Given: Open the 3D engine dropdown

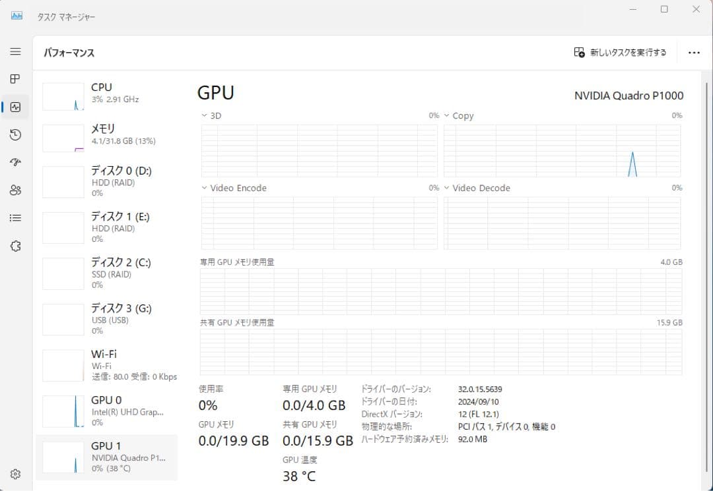Looking at the screenshot, I should point(205,115).
